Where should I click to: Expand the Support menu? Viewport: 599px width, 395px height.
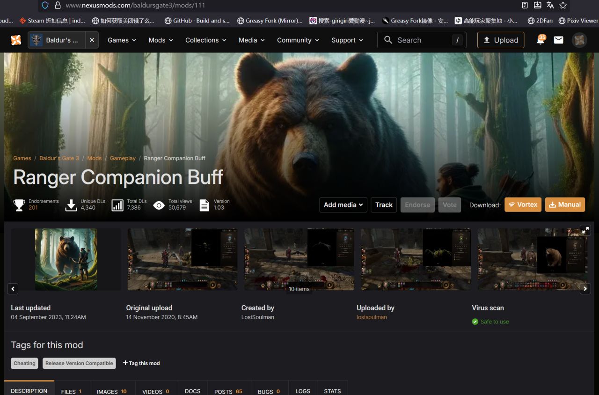tap(347, 40)
